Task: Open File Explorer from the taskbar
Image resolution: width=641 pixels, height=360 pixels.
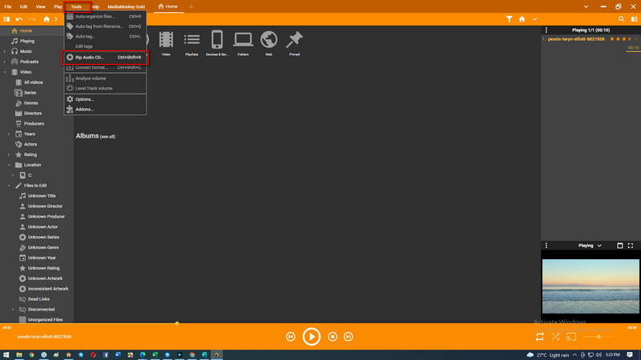Action: pos(18,354)
